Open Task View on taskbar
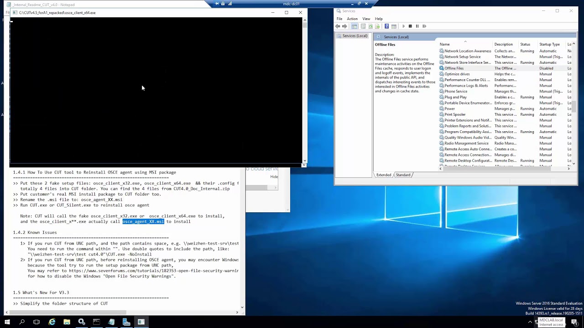 point(36,322)
